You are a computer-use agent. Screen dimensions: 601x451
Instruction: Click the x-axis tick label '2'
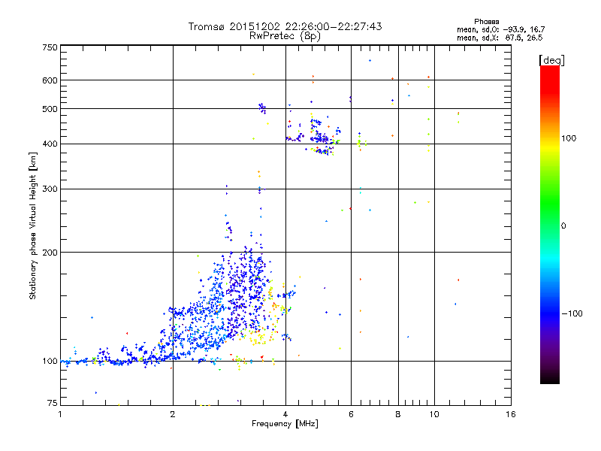point(173,414)
